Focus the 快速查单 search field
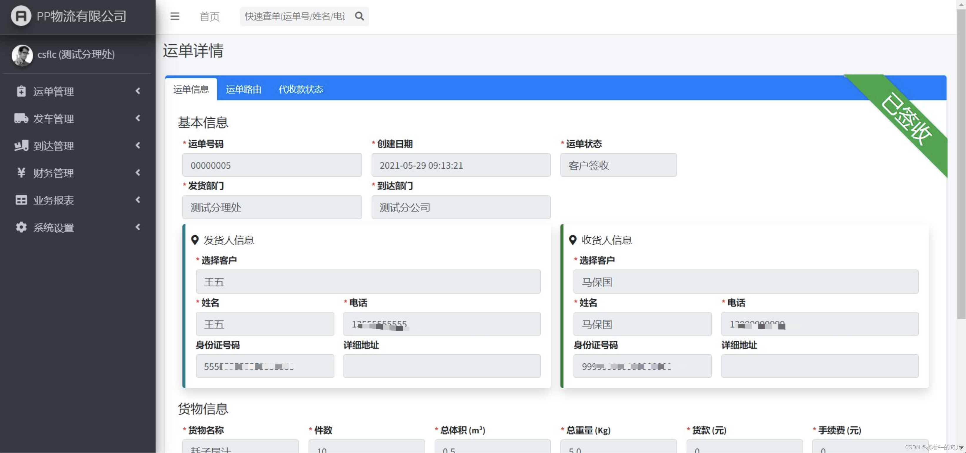This screenshot has height=453, width=966. click(x=295, y=16)
